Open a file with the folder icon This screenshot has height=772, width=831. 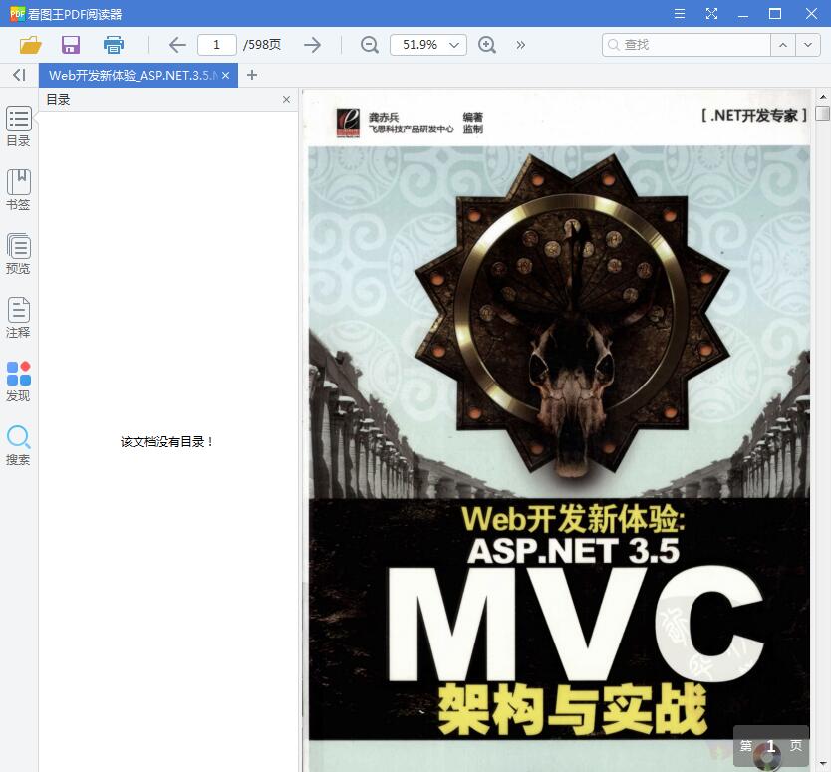(30, 45)
